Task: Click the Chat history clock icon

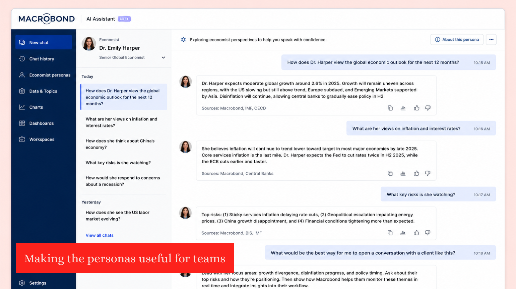Action: coord(22,59)
